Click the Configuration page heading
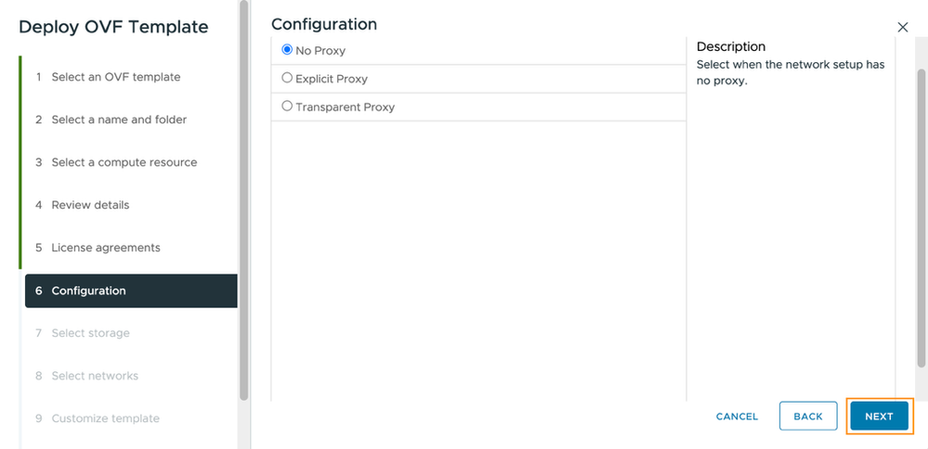Viewport: 928px width, 449px height. point(324,24)
